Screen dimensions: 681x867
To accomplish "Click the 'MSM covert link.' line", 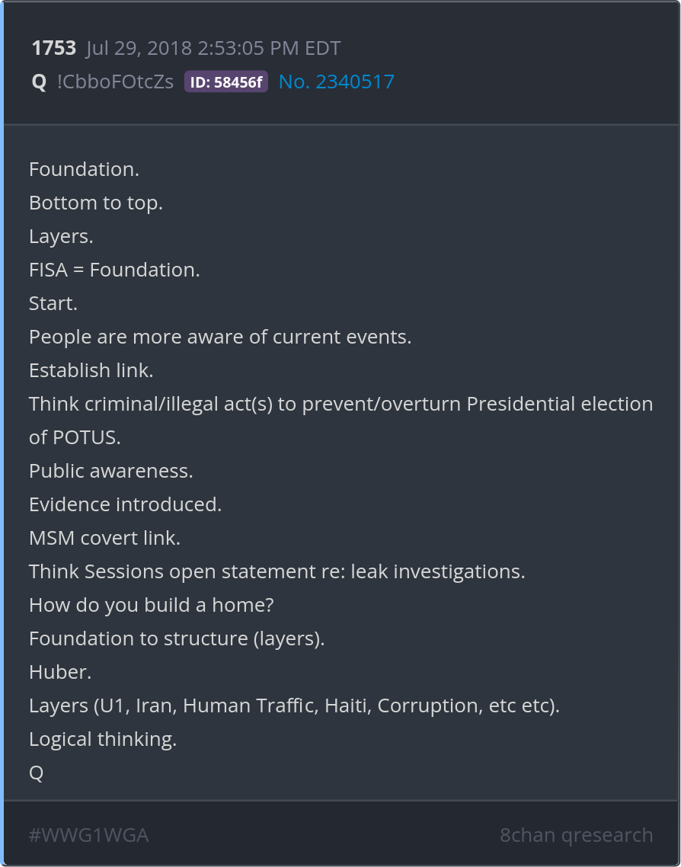I will point(104,538).
